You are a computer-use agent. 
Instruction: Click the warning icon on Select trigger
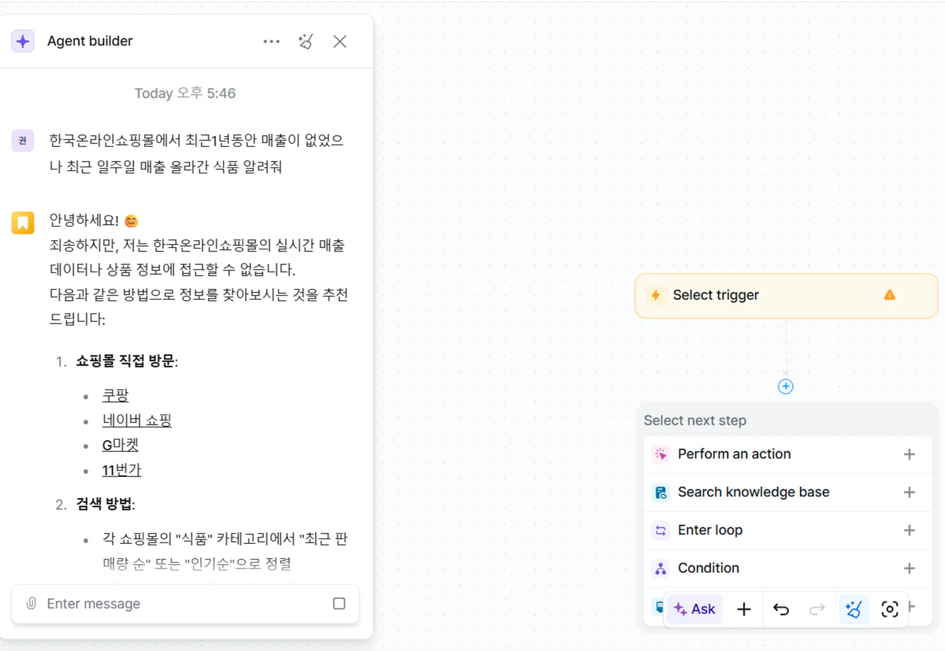pos(889,295)
